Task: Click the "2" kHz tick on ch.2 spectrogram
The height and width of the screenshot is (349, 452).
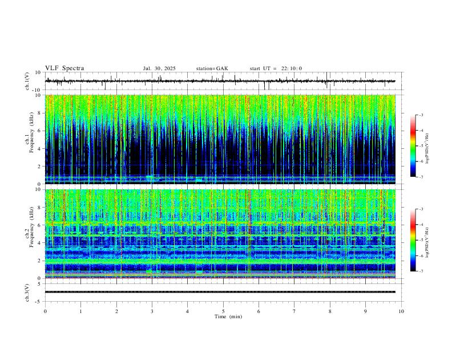Action: tap(40, 261)
